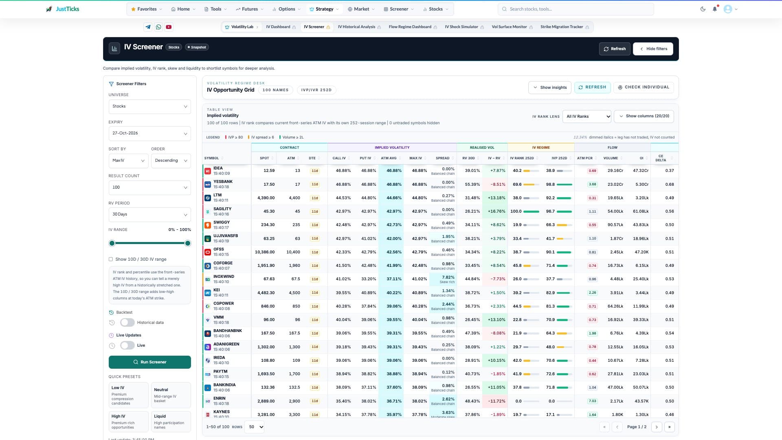Expand Show columns (20/20) menu

tap(644, 116)
